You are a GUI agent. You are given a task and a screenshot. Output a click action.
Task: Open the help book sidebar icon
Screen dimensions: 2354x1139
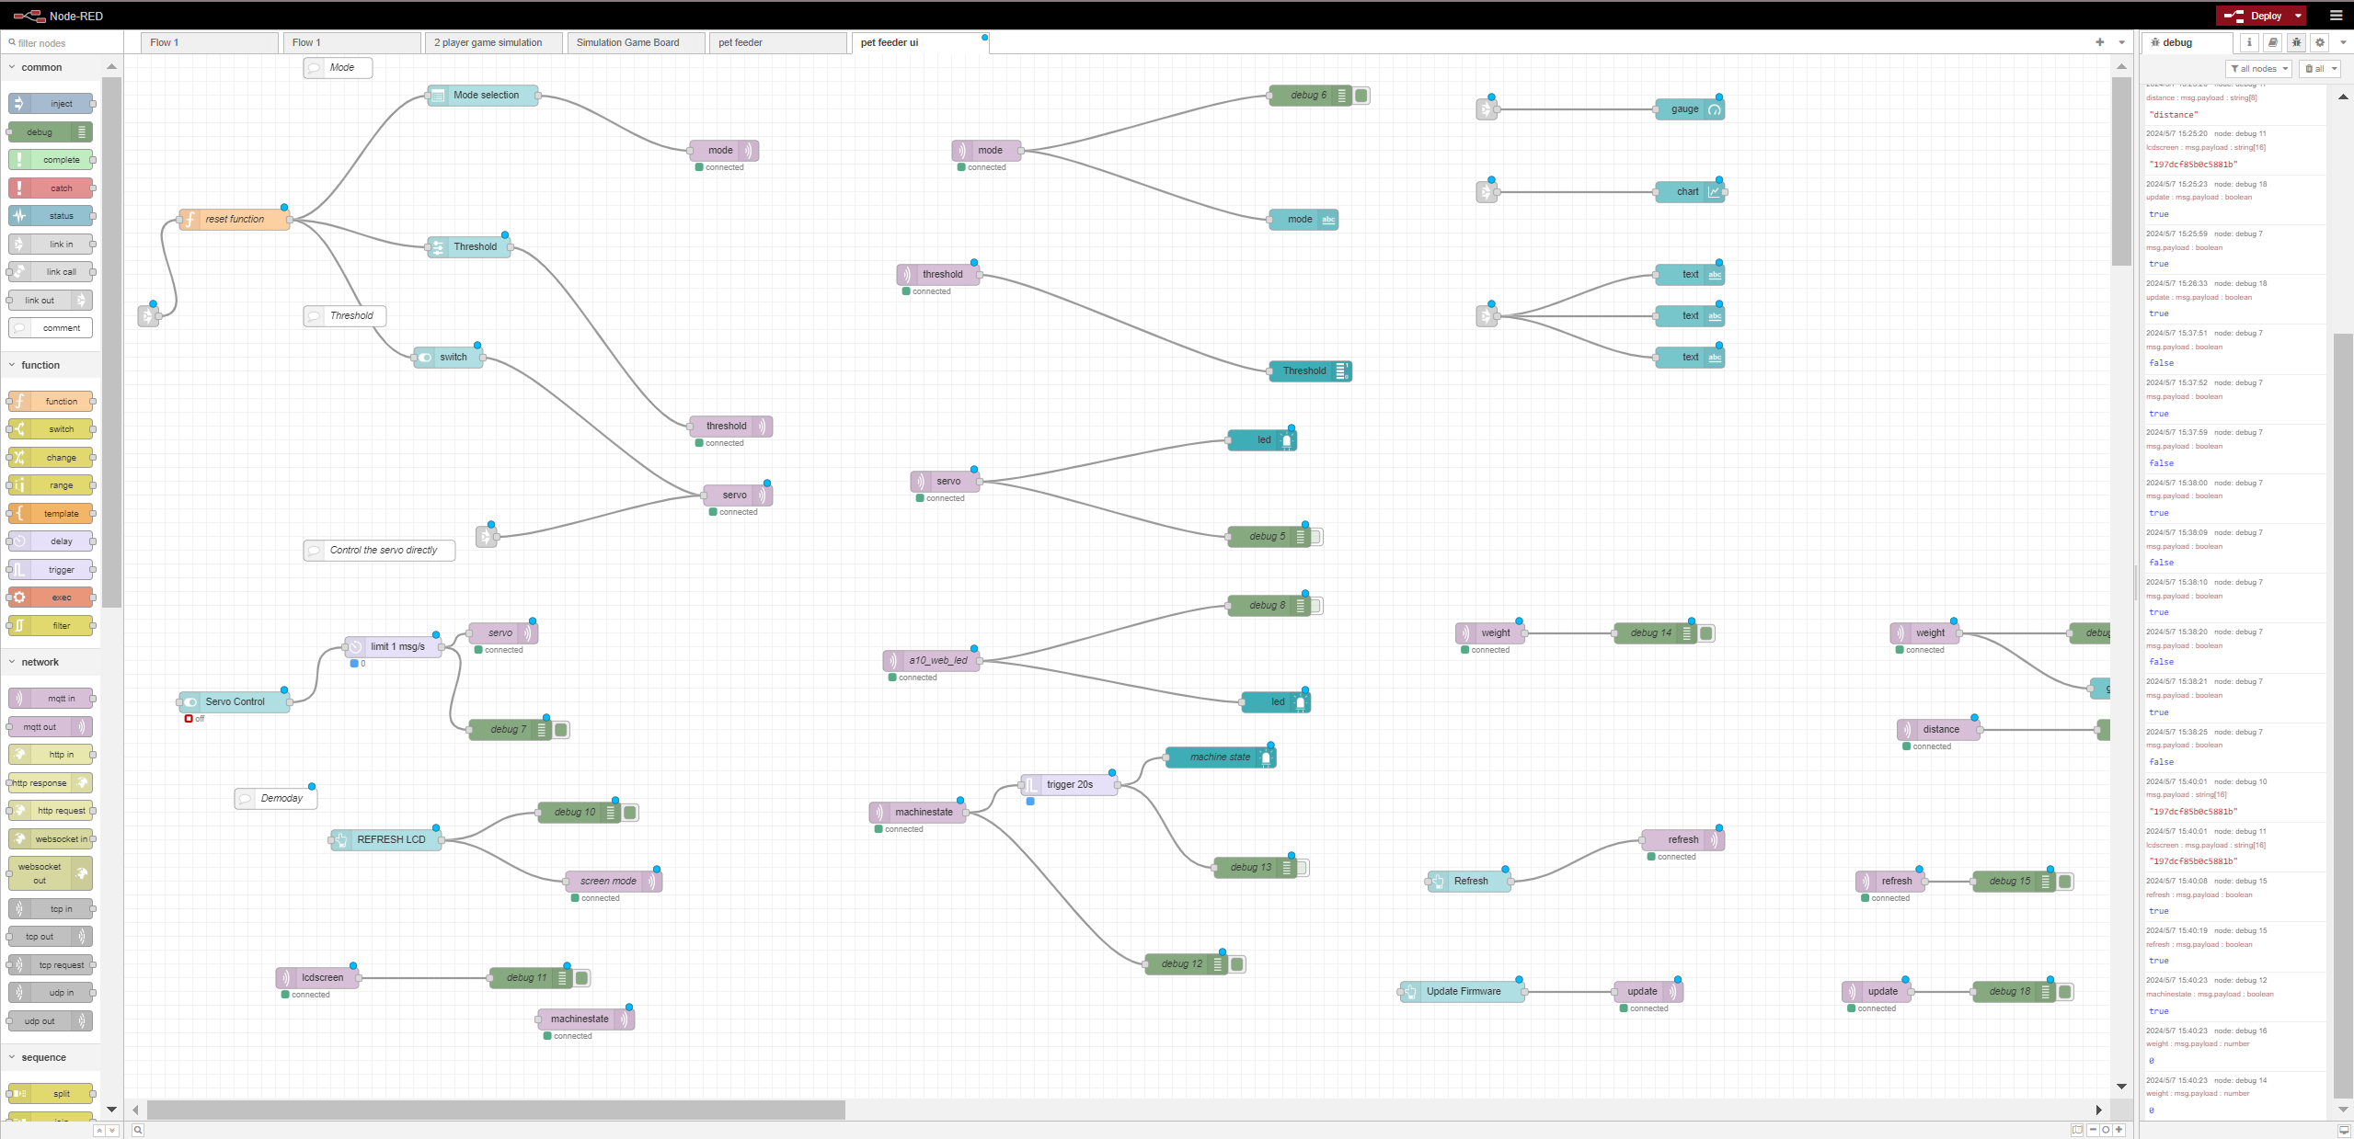tap(2273, 42)
